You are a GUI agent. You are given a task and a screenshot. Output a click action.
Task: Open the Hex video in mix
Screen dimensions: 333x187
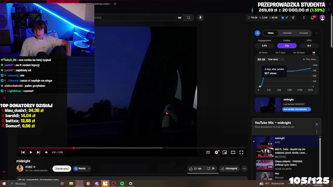click(286, 176)
